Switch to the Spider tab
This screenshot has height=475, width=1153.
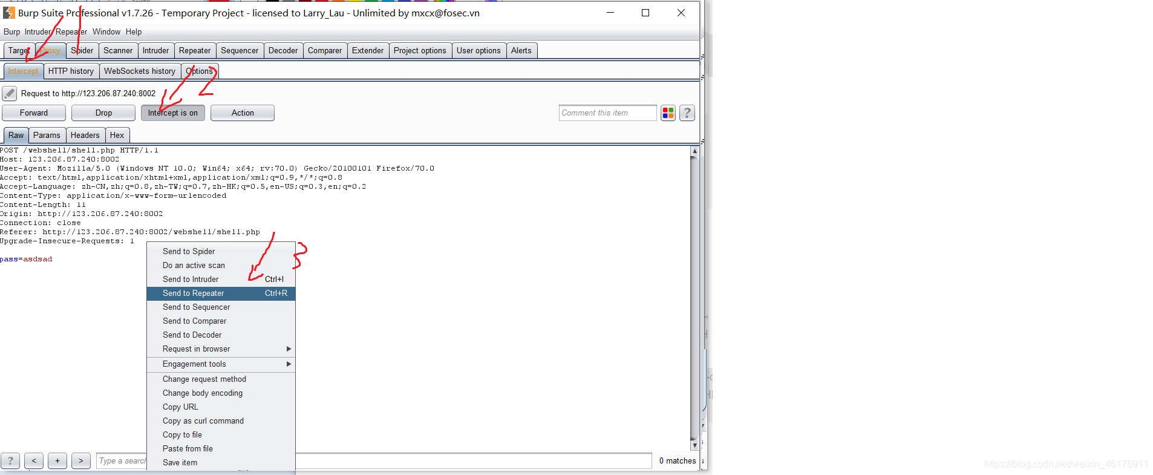[82, 51]
